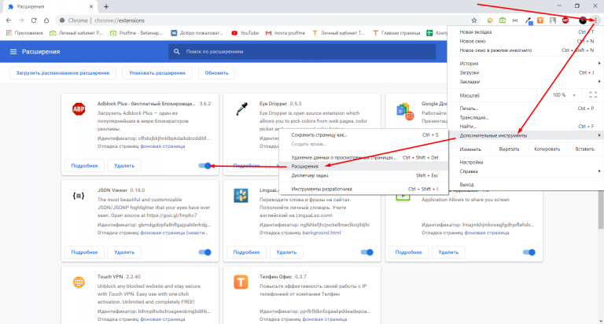Click the Eye Dropper pipette card icon
The image size is (604, 324).
241,109
